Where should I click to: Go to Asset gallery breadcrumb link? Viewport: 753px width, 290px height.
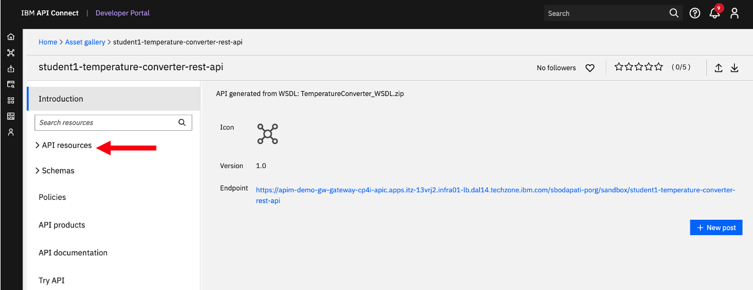click(x=85, y=42)
